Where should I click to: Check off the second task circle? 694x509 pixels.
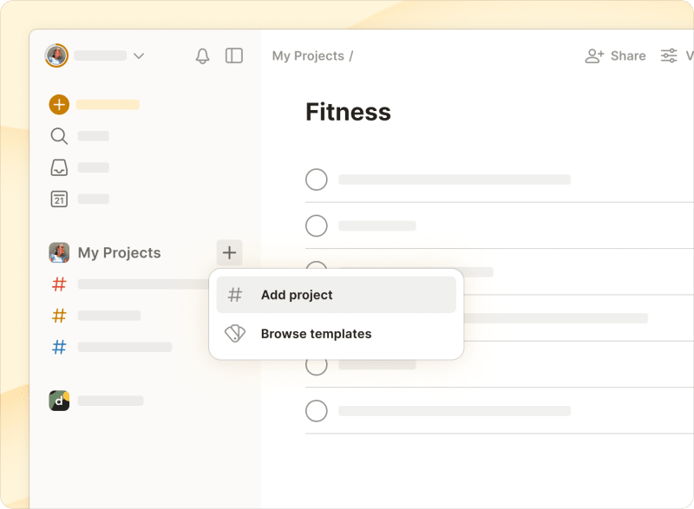pos(316,225)
